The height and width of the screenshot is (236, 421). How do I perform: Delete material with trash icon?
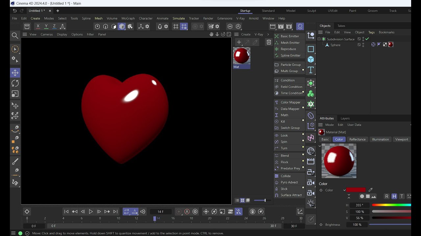point(269,42)
